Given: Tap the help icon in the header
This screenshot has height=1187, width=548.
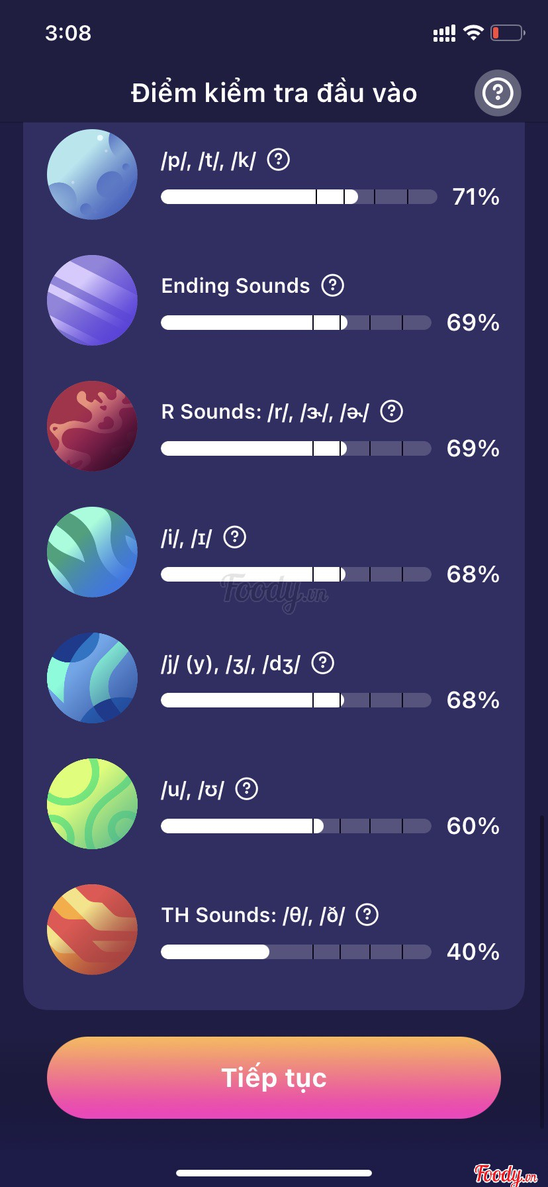Looking at the screenshot, I should coord(498,93).
